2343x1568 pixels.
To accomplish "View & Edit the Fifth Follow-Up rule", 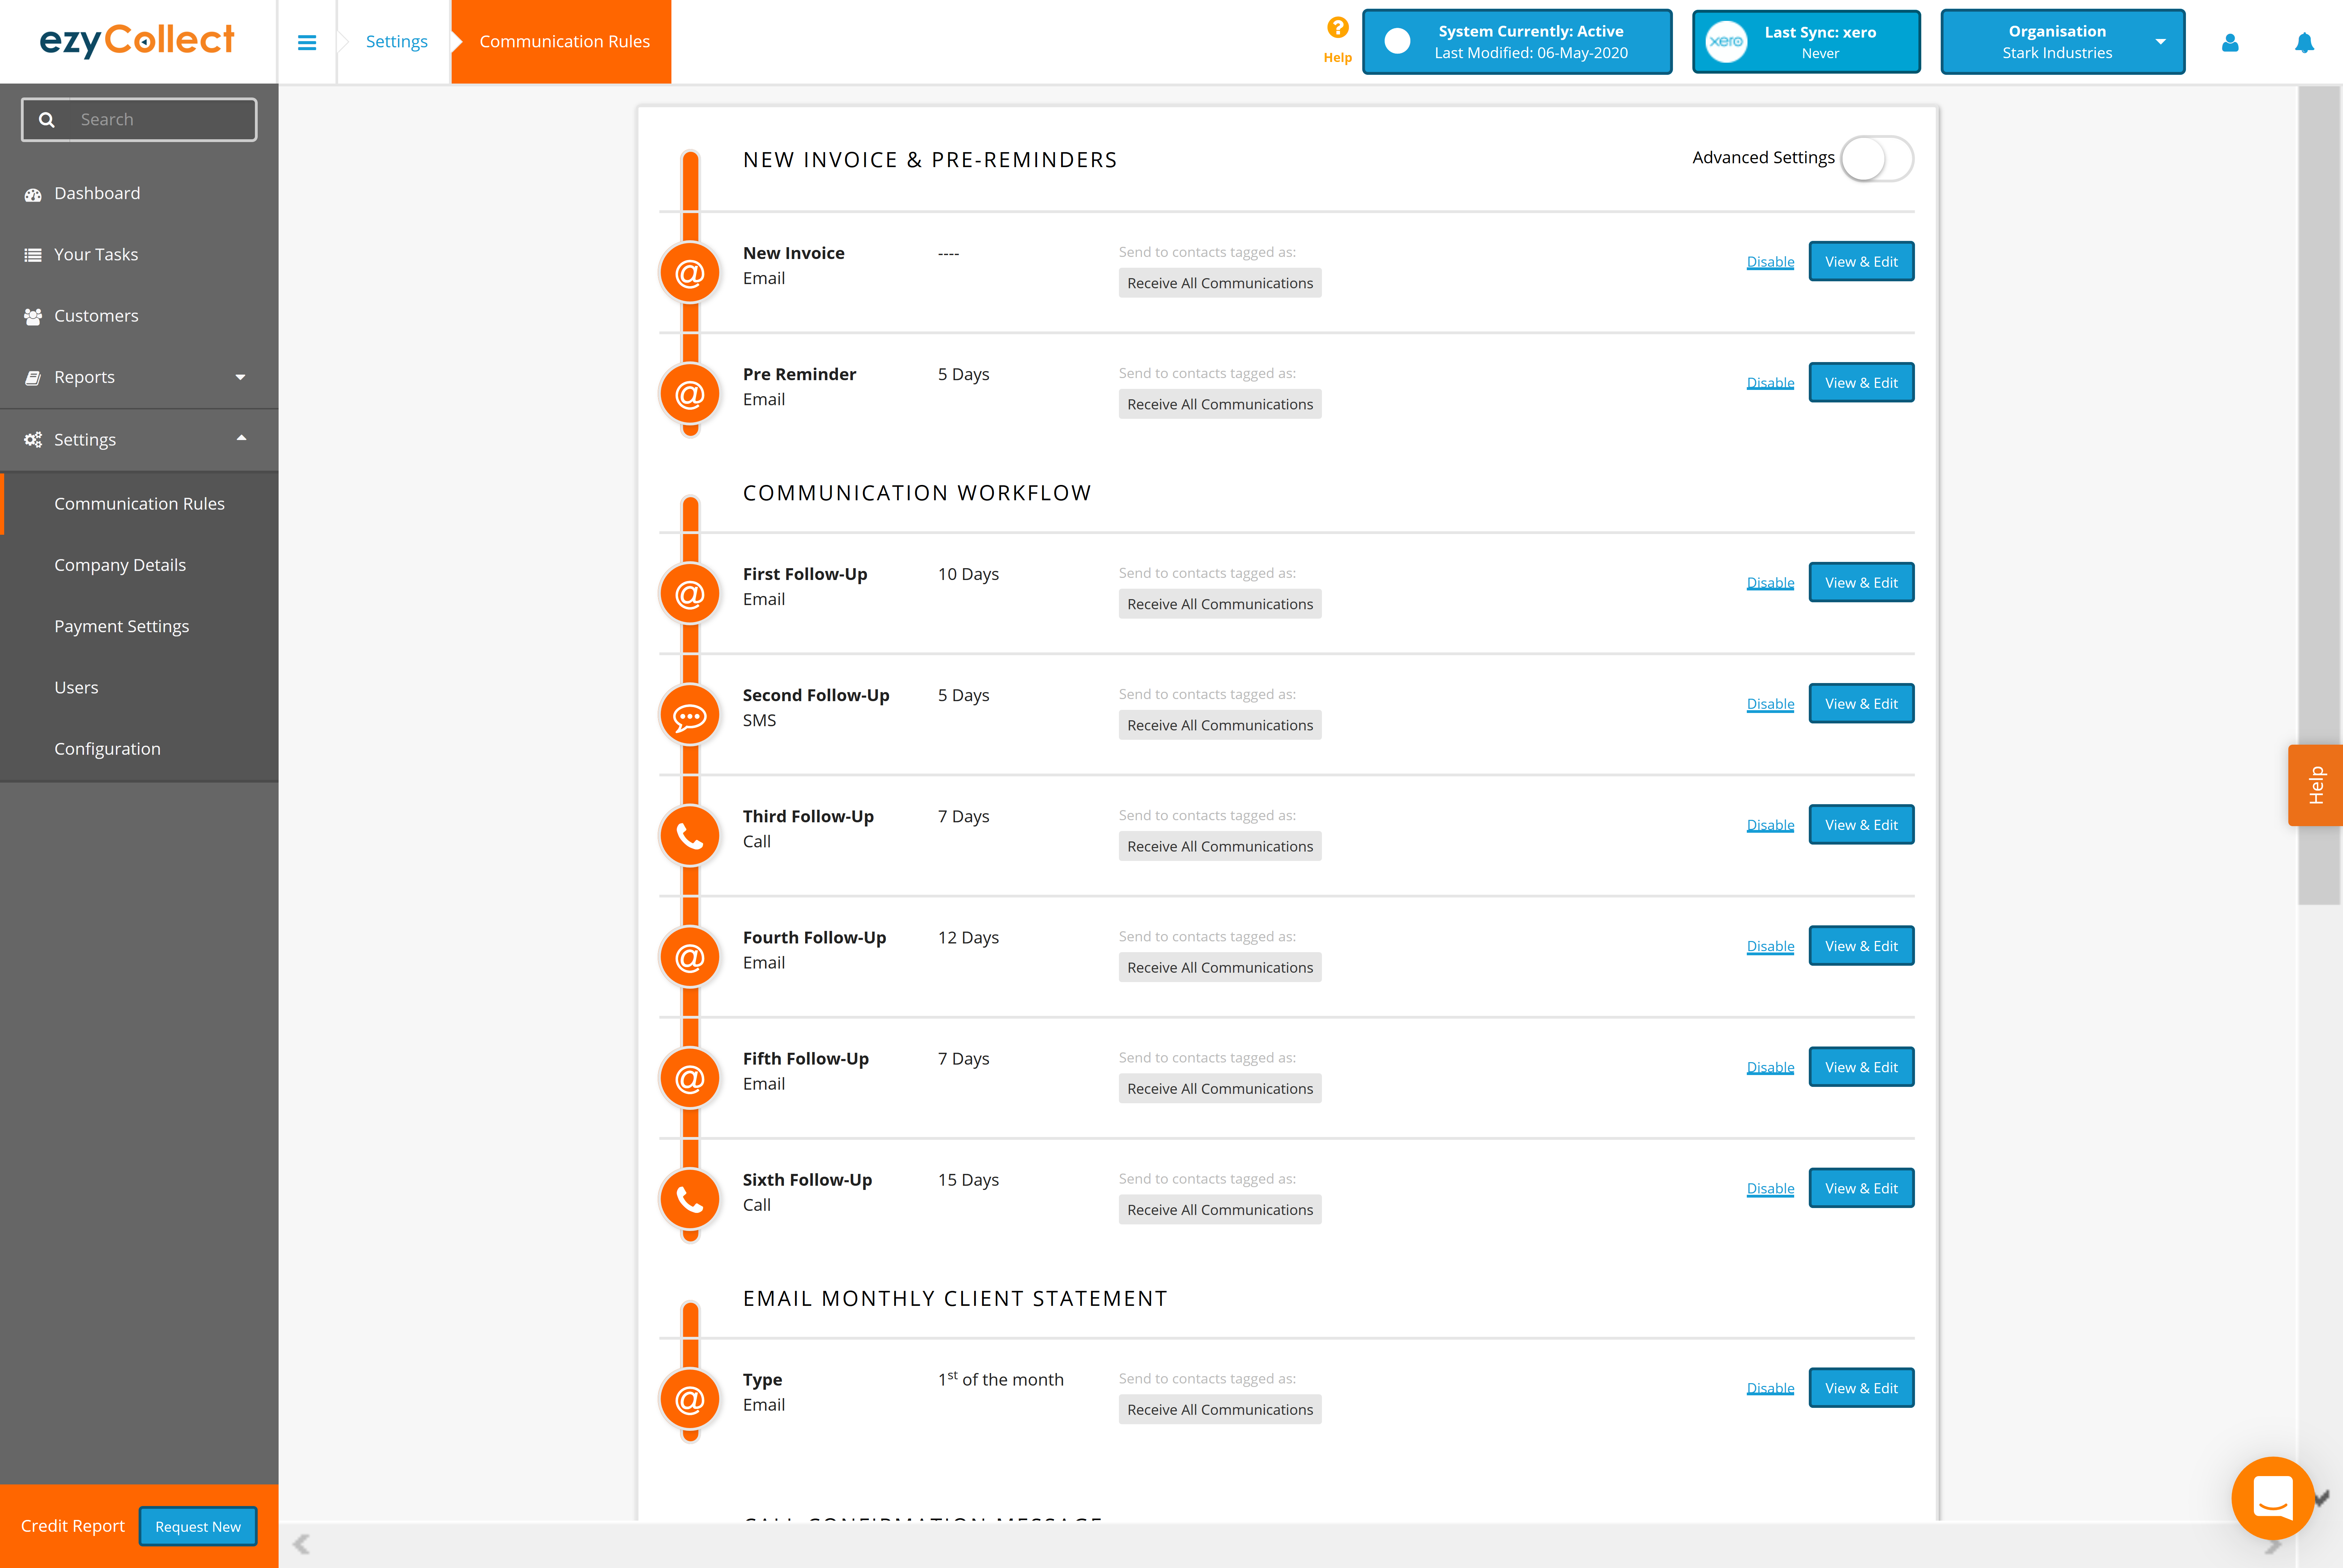I will tap(1860, 1066).
